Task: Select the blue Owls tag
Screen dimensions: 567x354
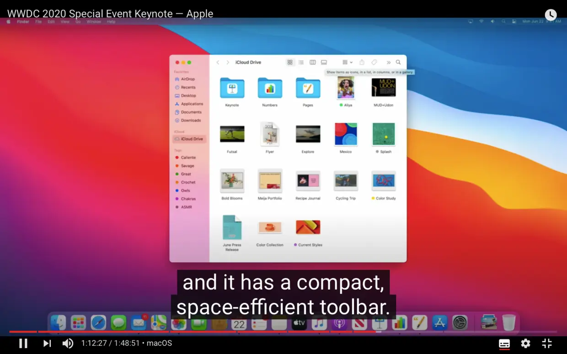Action: tap(182, 190)
